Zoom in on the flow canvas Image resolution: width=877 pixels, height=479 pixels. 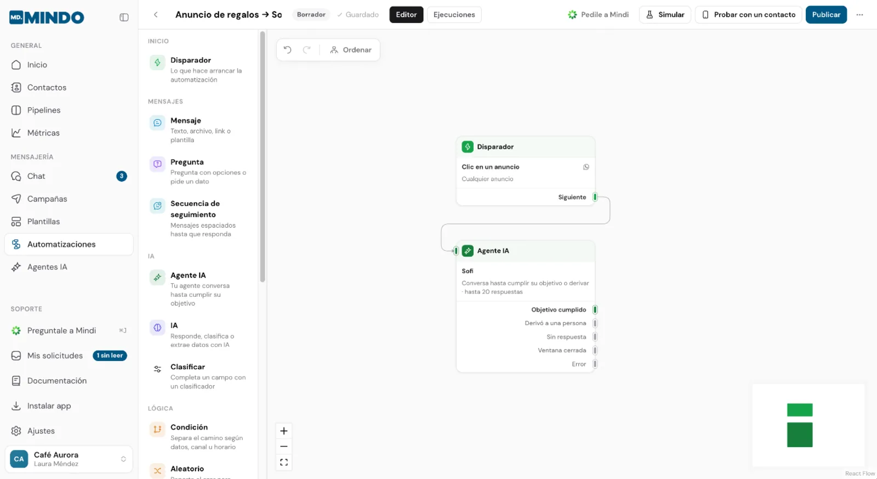click(x=284, y=431)
